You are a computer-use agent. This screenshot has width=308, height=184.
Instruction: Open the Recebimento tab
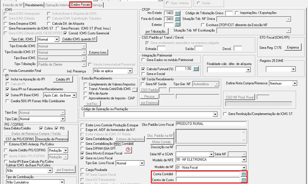pyautogui.click(x=34, y=5)
